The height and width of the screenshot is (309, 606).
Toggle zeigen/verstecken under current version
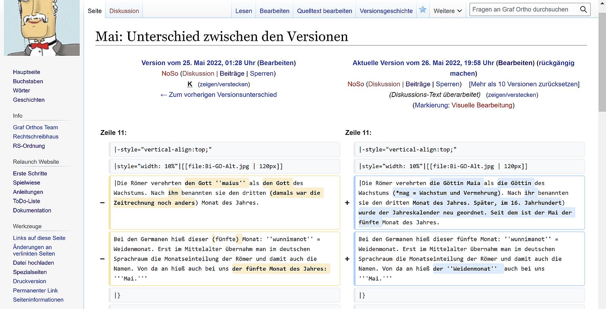[512, 95]
